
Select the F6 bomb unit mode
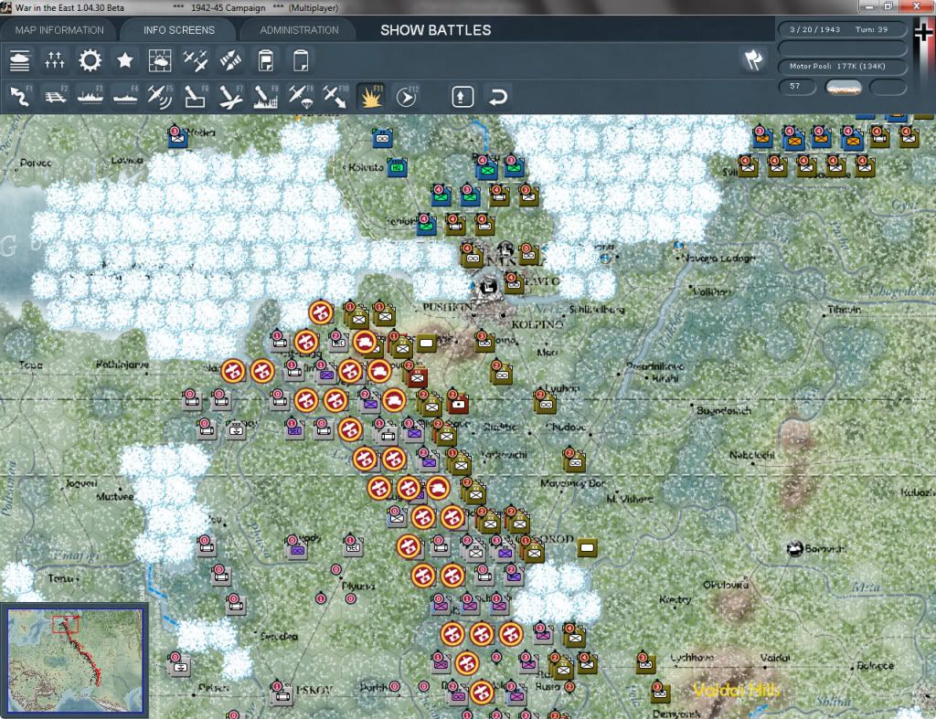196,97
